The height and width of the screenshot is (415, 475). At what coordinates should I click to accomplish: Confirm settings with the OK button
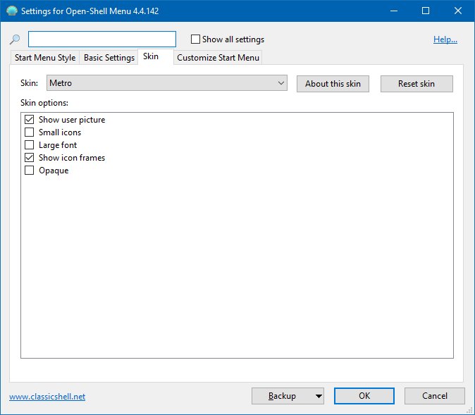pyautogui.click(x=364, y=396)
